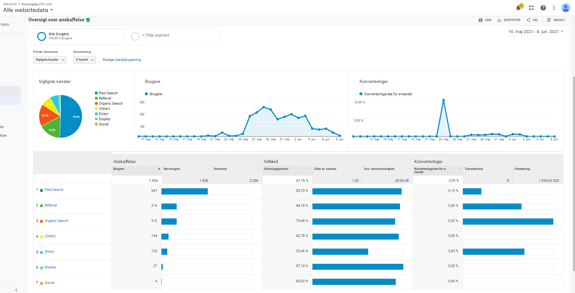Open the help question mark icon
The height and width of the screenshot is (293, 575).
(x=543, y=8)
